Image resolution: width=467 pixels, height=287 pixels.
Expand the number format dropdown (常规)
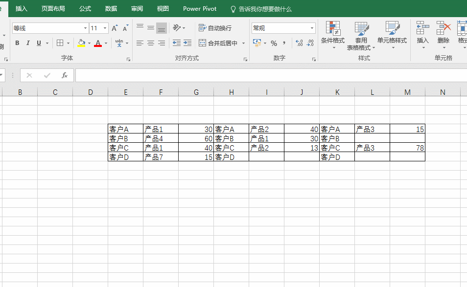[x=312, y=28]
